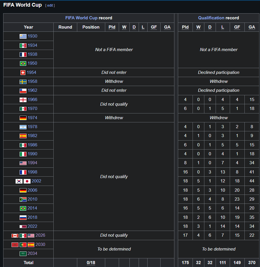
Task: Open the 2010 World Cup link
Action: click(x=32, y=199)
